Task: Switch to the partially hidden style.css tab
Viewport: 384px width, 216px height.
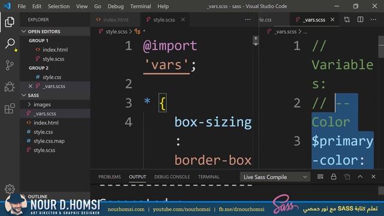Action: click(x=274, y=20)
